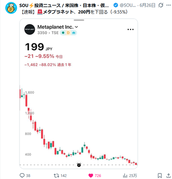Click the 6月26日 post date link
Image resolution: width=172 pixels, height=179 pixels.
(147, 5)
